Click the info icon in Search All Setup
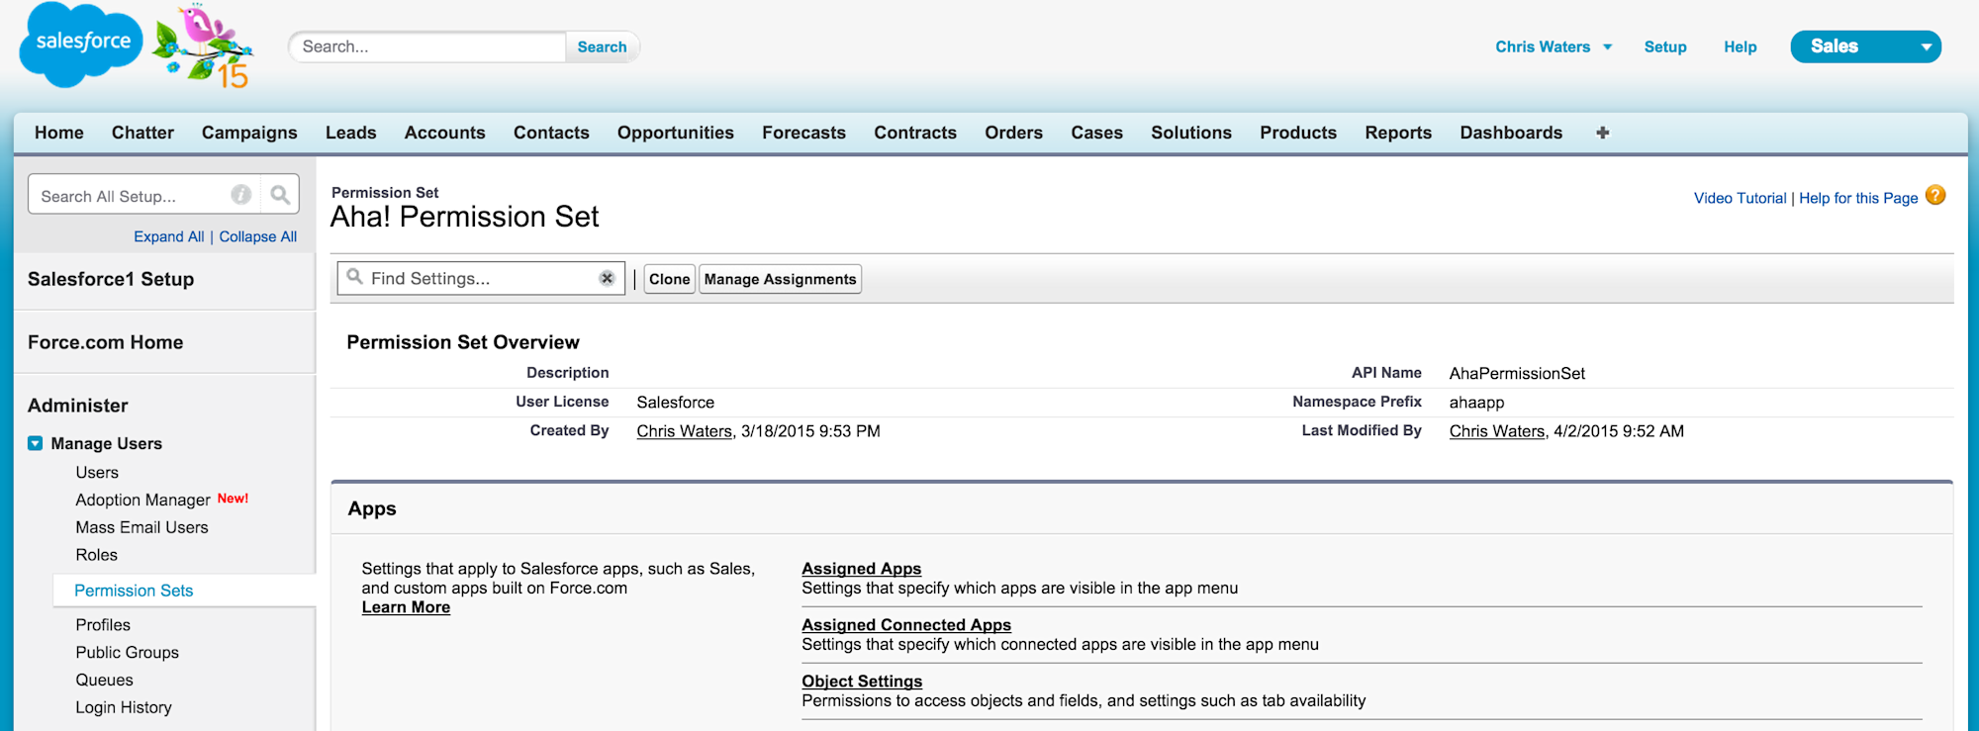1979x731 pixels. pos(240,195)
